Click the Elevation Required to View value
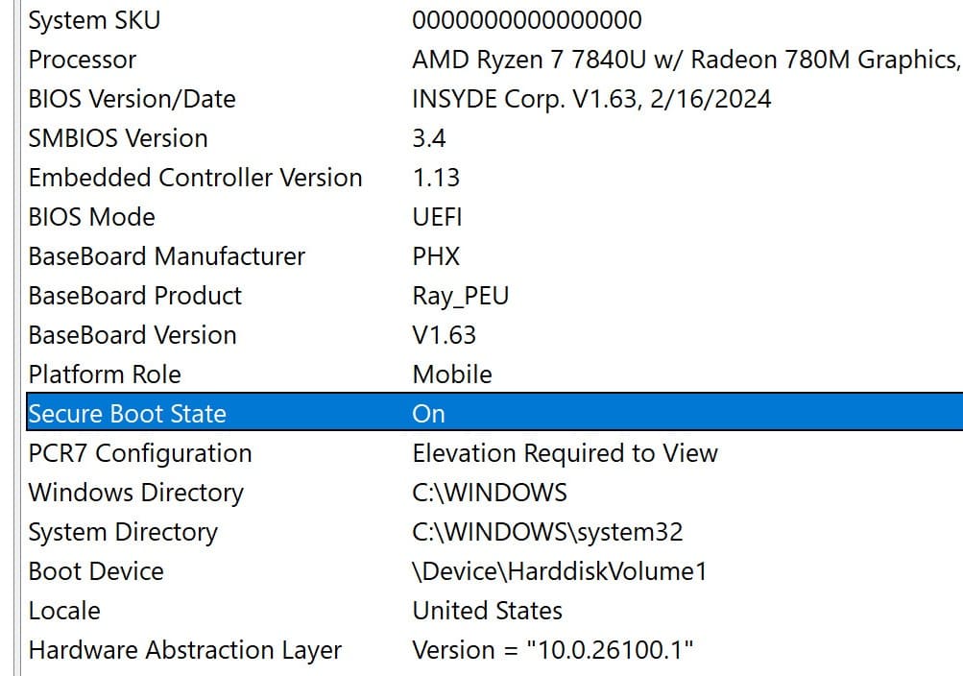This screenshot has height=676, width=963. pyautogui.click(x=565, y=452)
